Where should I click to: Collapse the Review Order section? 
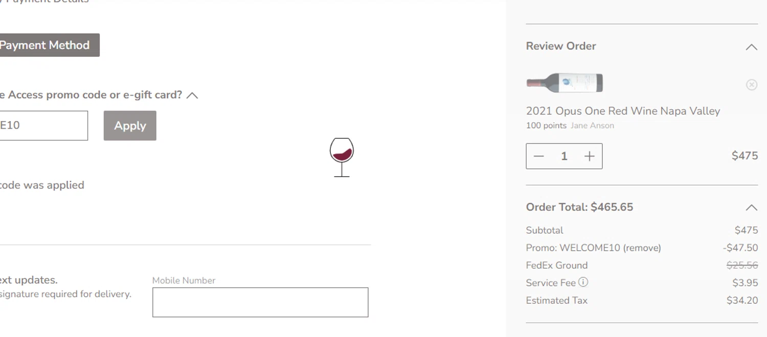[x=751, y=47]
